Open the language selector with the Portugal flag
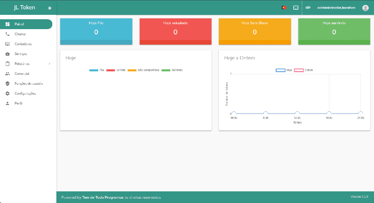 [283, 7]
